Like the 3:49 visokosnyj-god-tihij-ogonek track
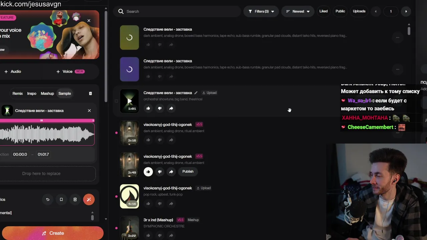This screenshot has height=240, width=427. (x=148, y=172)
